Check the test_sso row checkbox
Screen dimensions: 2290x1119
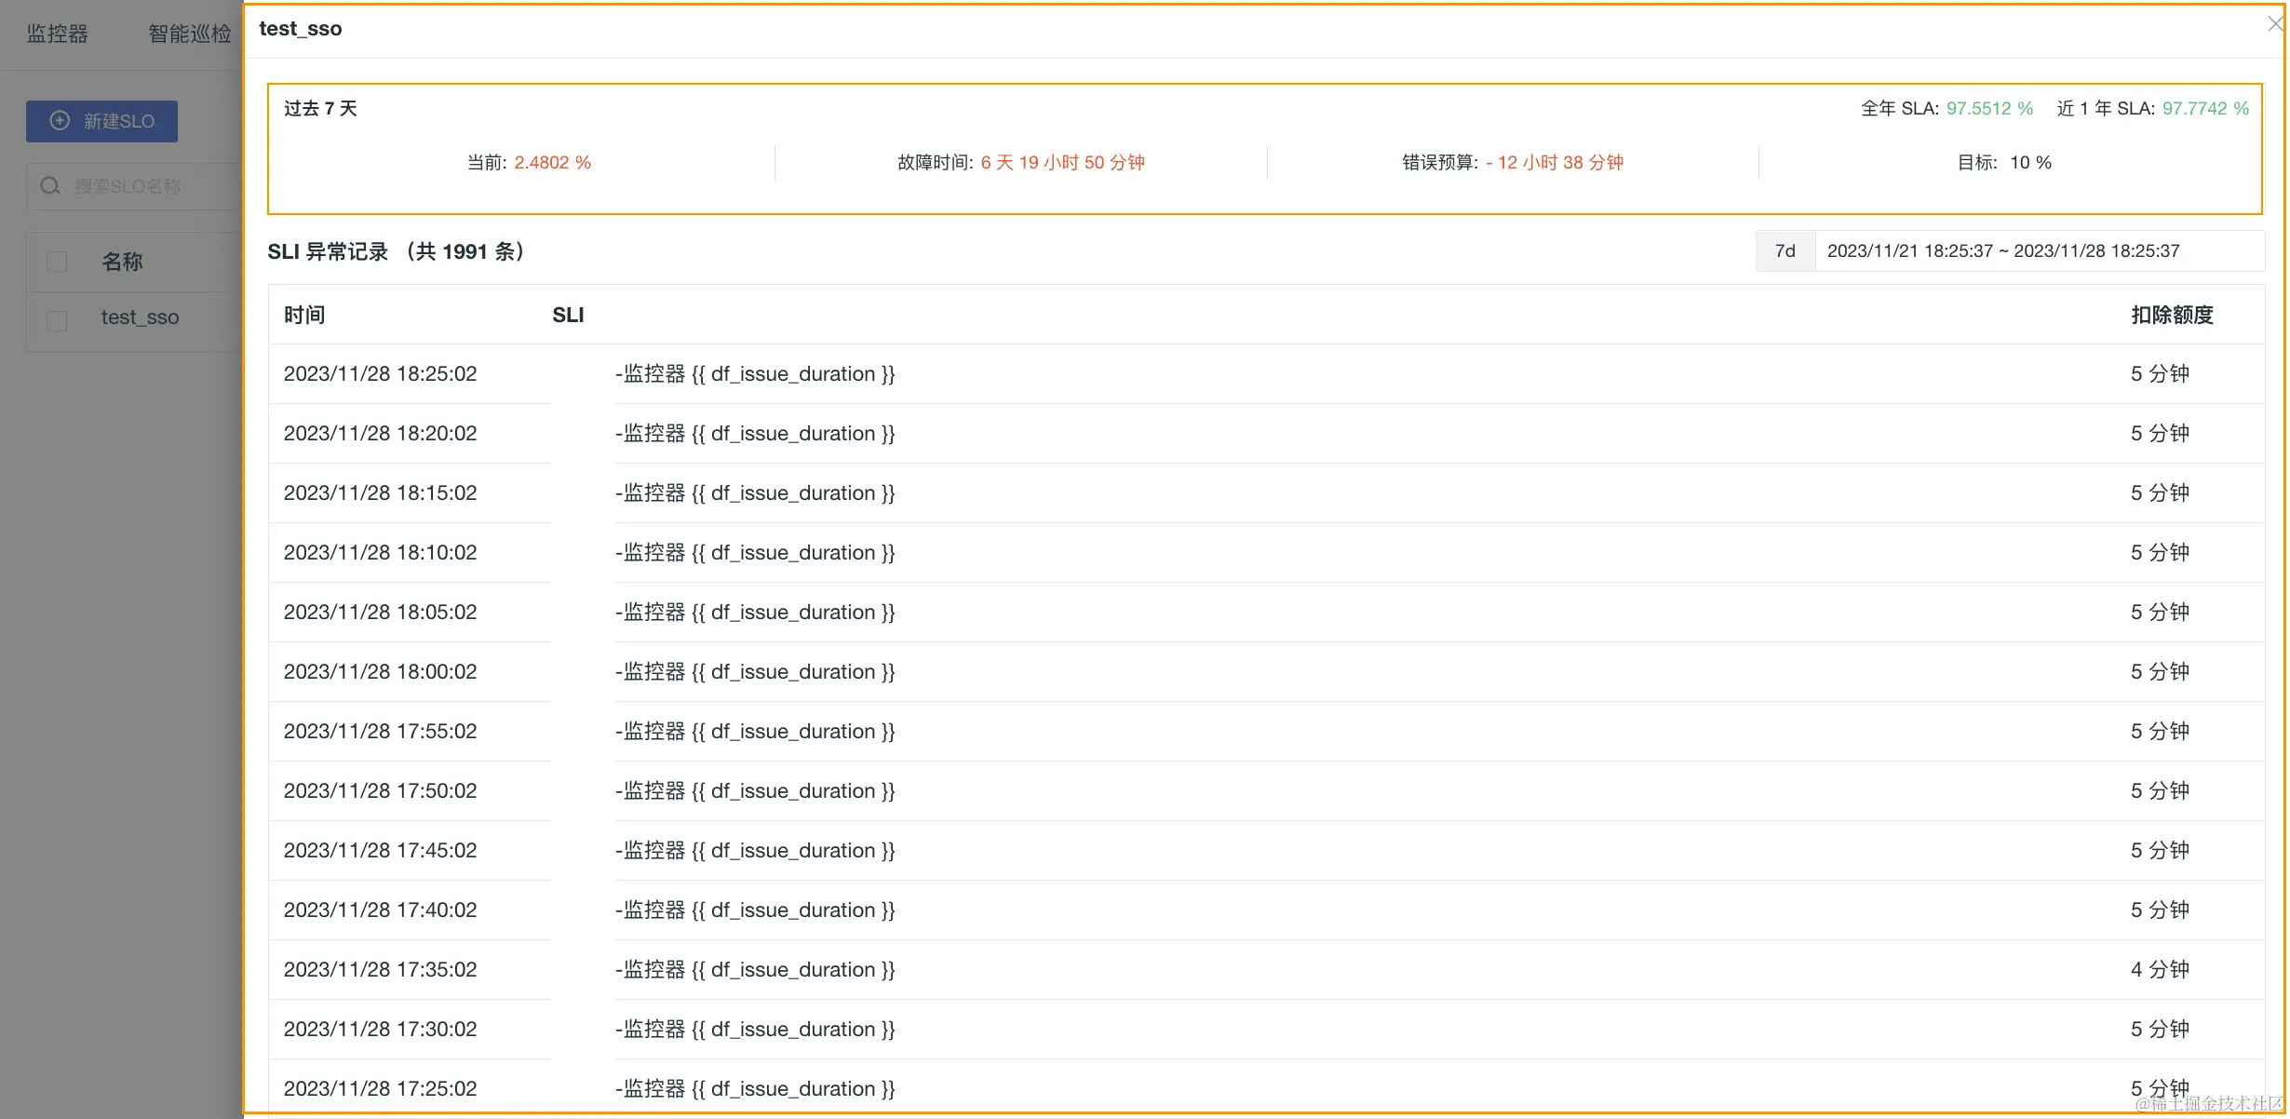57,320
